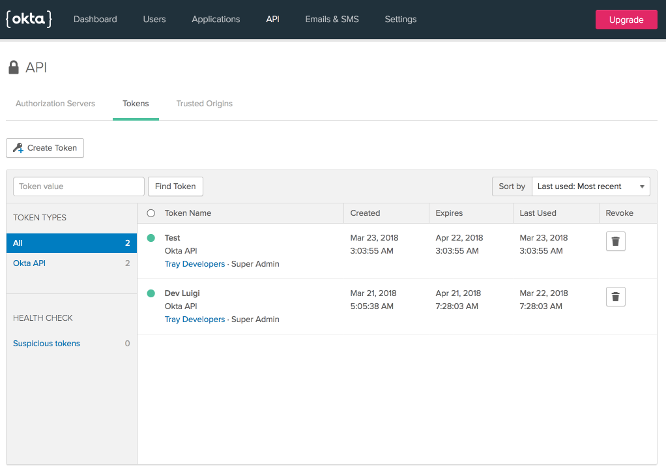Screen dimensions: 666x474
Task: Revoke the Dev Luigi token via trash icon
Action: pyautogui.click(x=615, y=297)
